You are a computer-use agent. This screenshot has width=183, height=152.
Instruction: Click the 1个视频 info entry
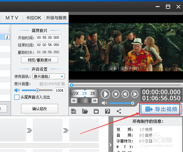[x=146, y=129]
